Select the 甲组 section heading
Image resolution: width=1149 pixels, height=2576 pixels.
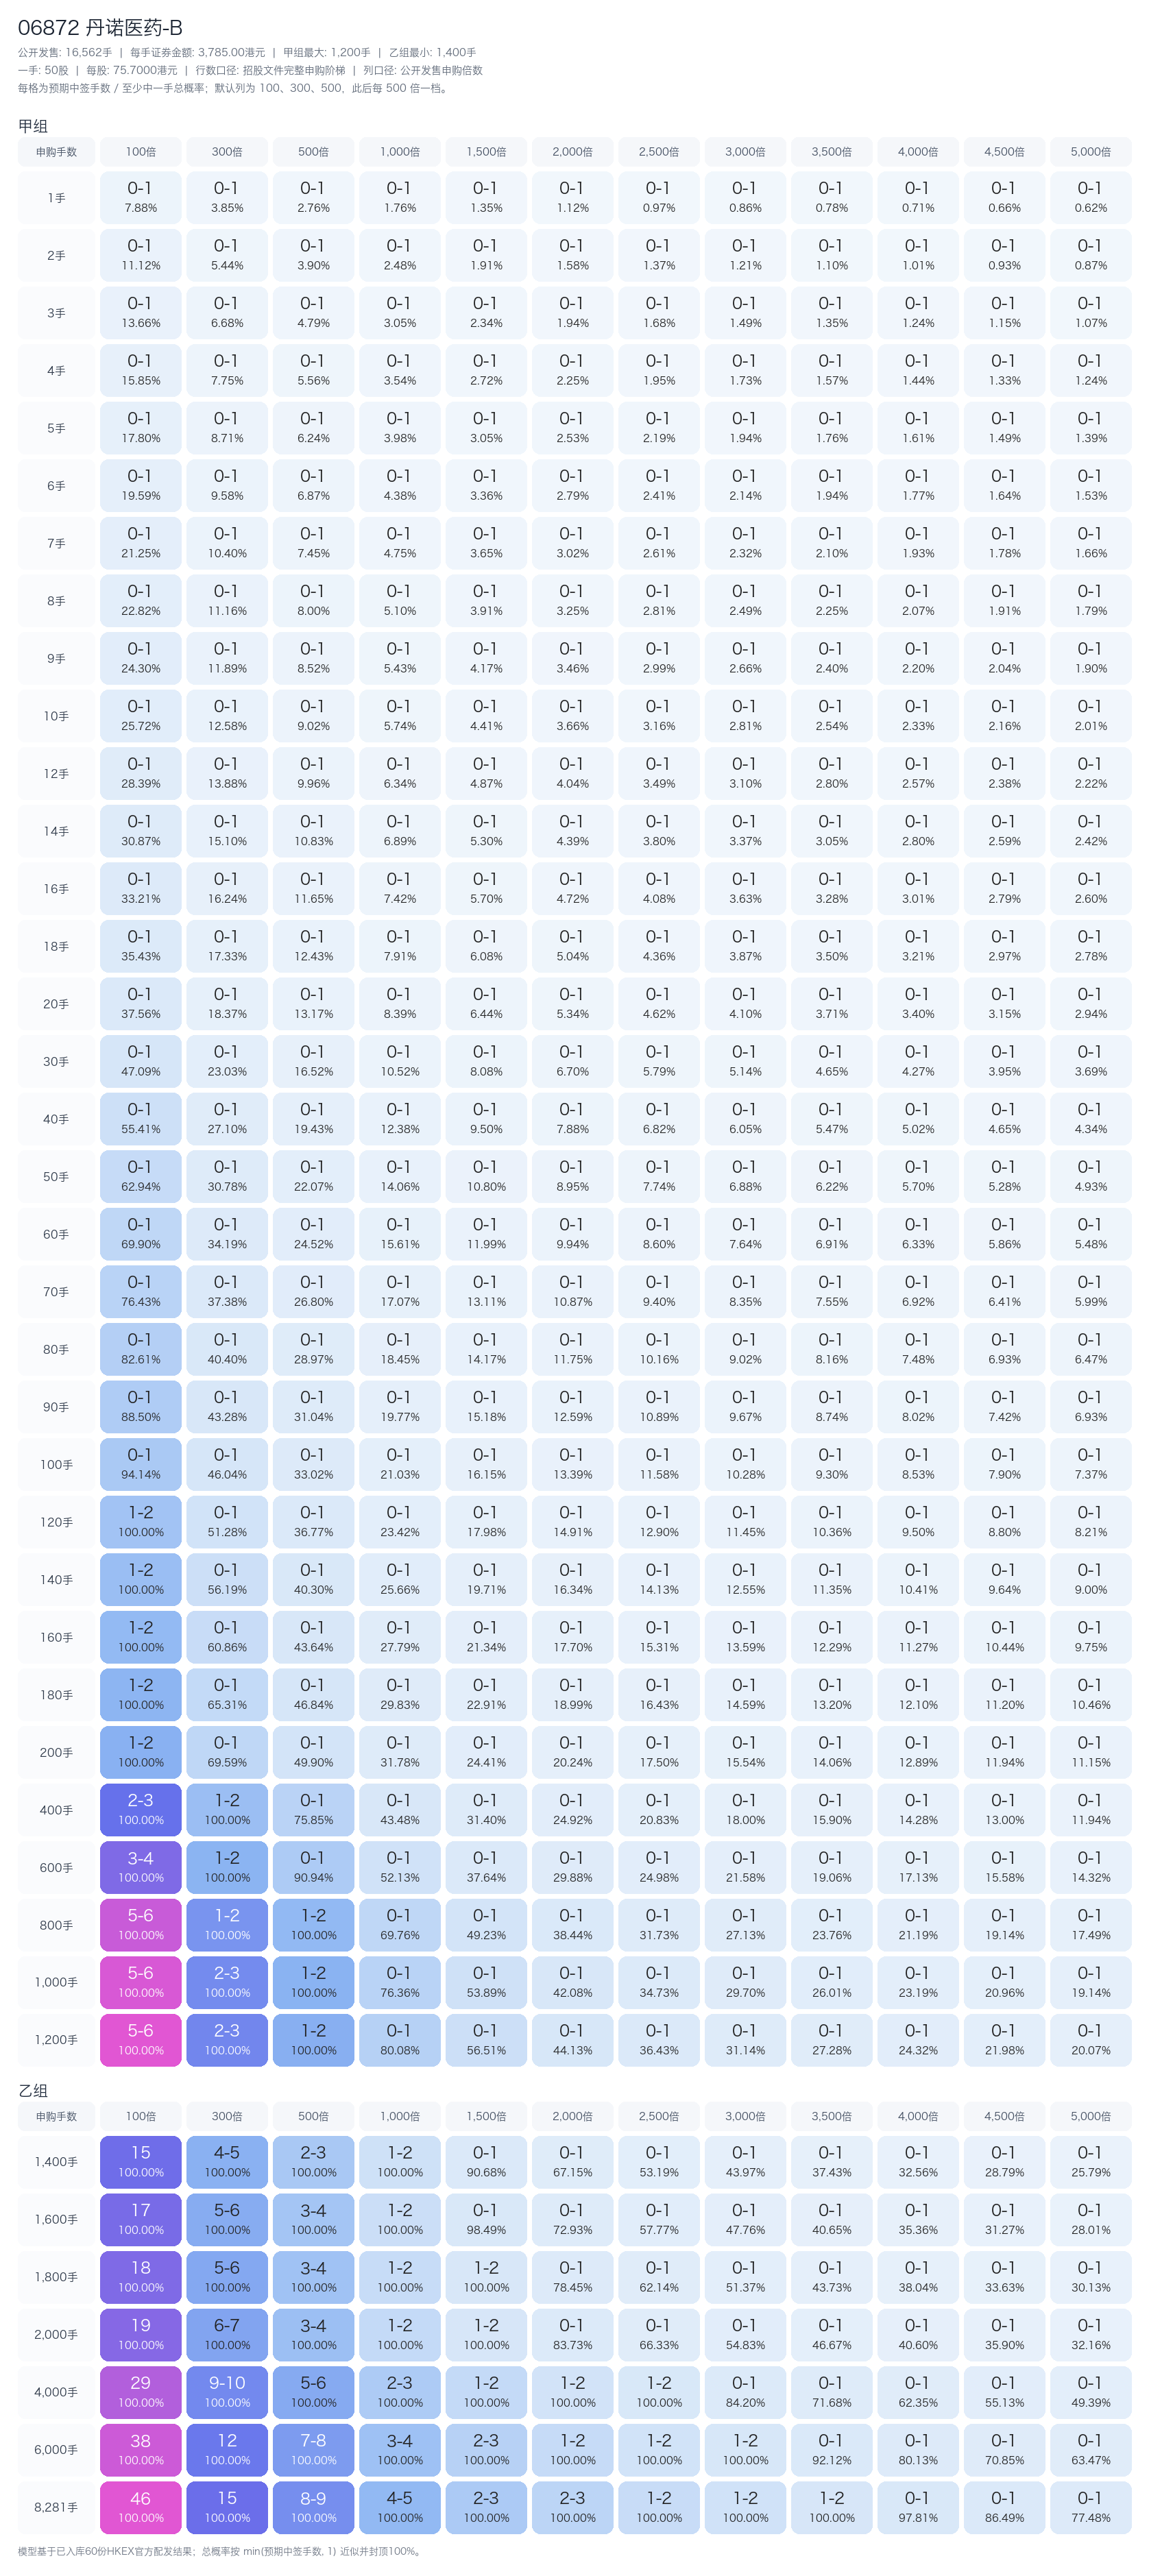click(33, 126)
